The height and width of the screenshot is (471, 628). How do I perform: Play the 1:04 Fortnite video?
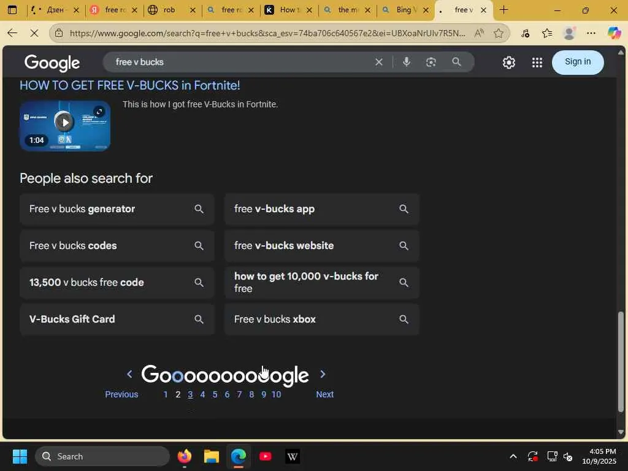click(x=64, y=122)
